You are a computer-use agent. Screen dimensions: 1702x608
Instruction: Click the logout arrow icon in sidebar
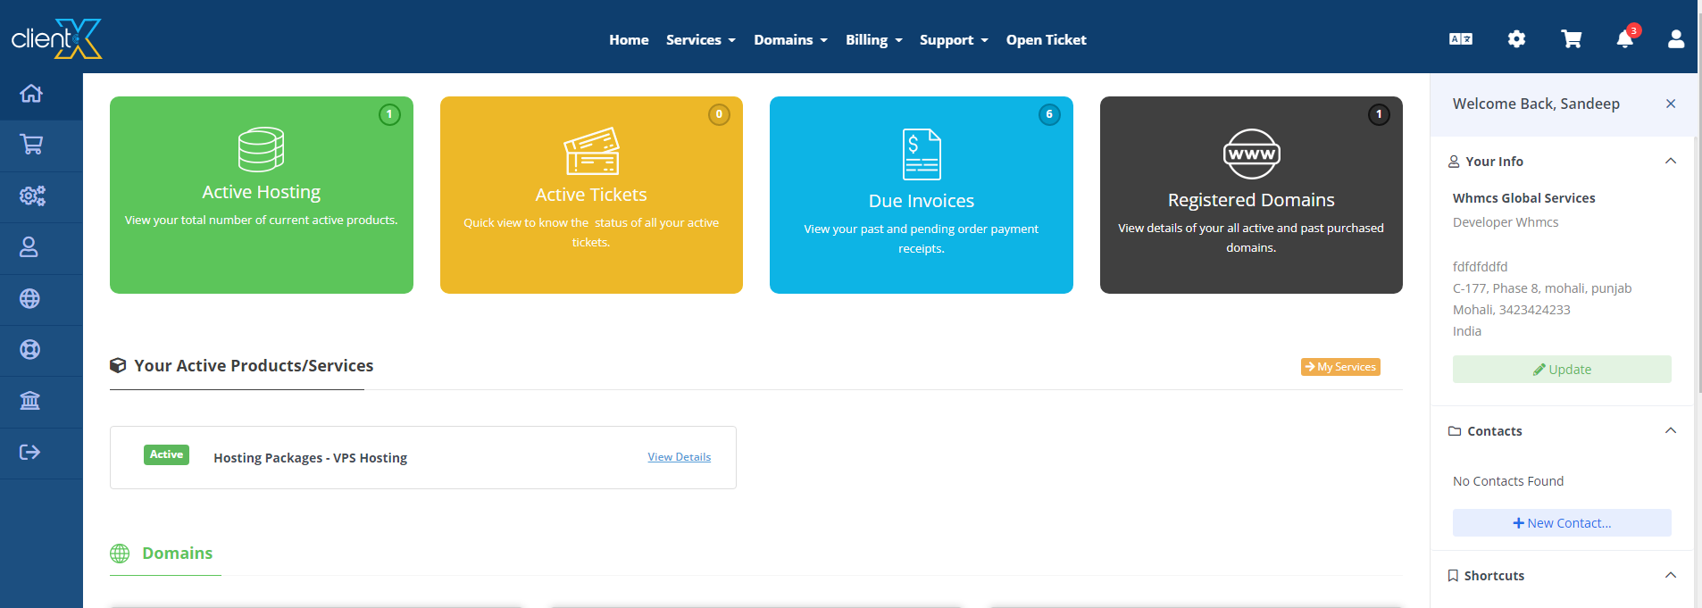[30, 452]
